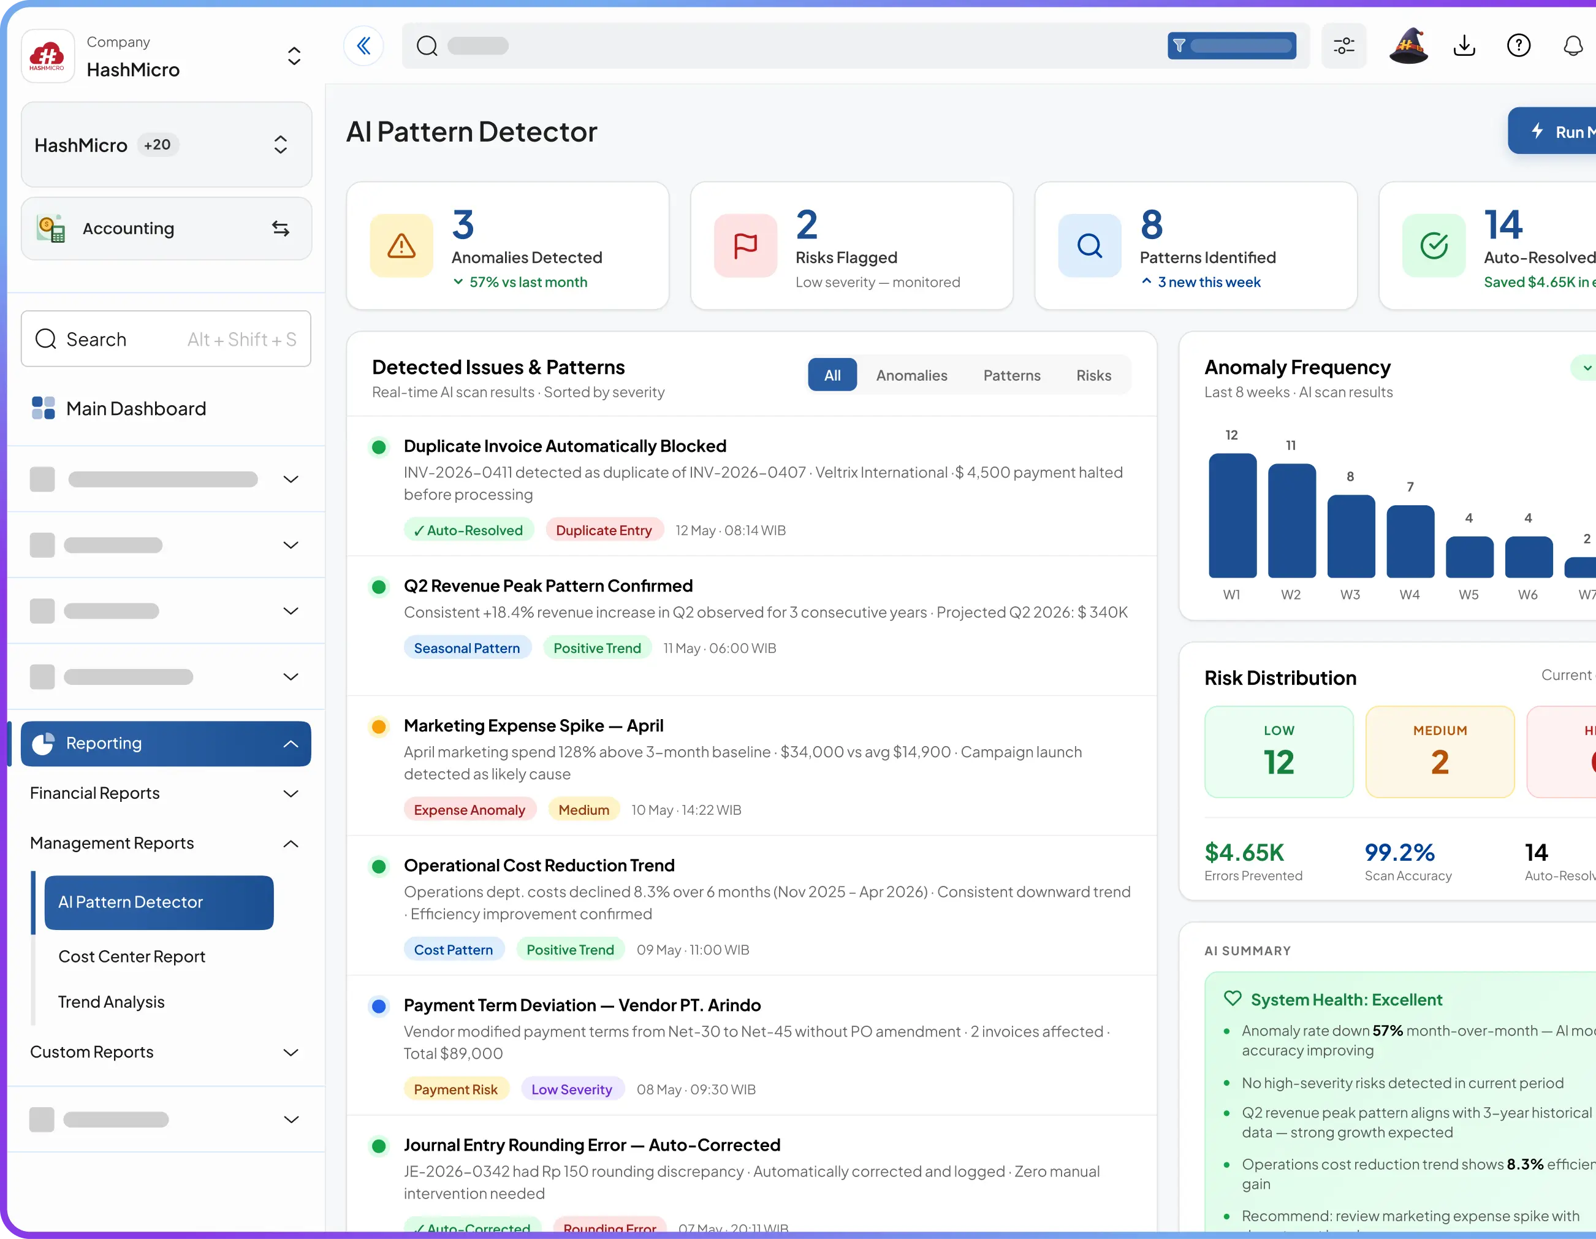The height and width of the screenshot is (1239, 1596).
Task: Click the Accounting module icon
Action: click(x=51, y=229)
